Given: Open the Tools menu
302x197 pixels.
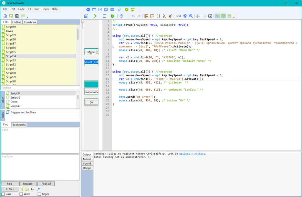Looking at the screenshot, I should point(45,9).
